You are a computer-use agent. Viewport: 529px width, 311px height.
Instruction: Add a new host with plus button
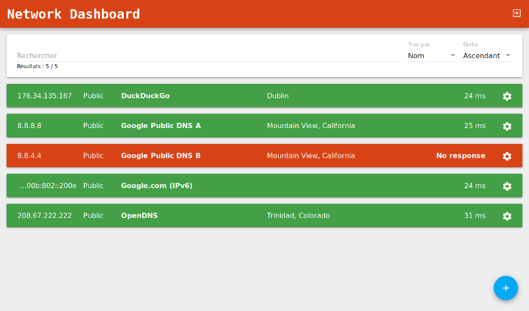tap(506, 288)
